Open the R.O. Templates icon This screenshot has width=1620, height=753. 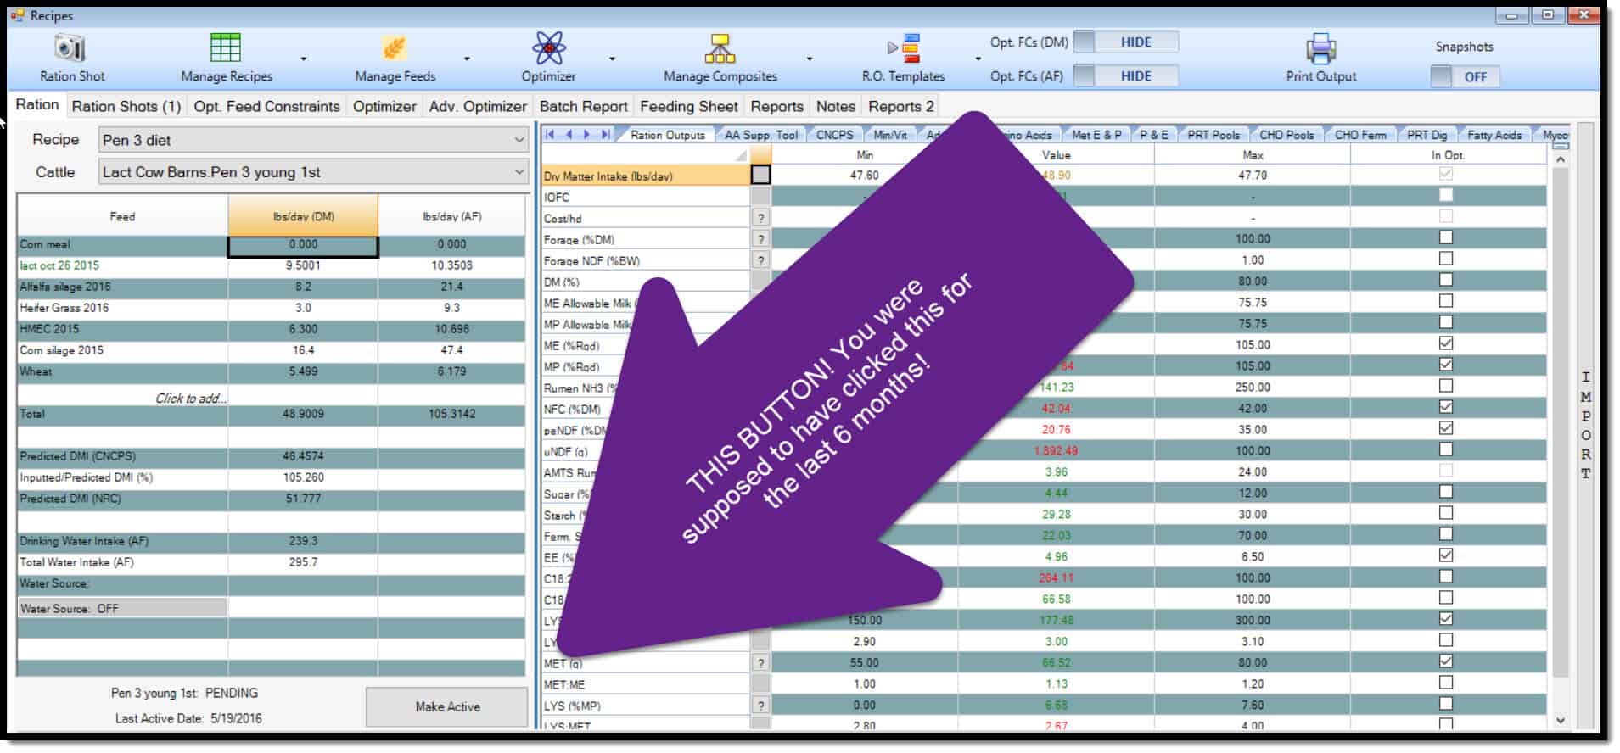(x=904, y=48)
